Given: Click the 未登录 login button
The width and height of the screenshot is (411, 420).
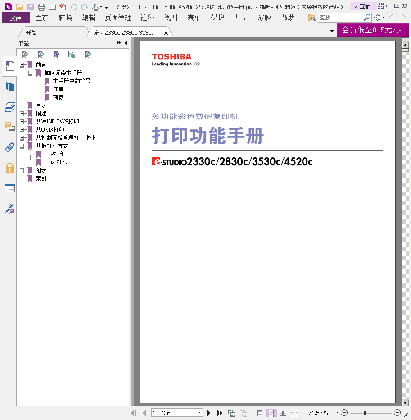Looking at the screenshot, I should click(362, 6).
